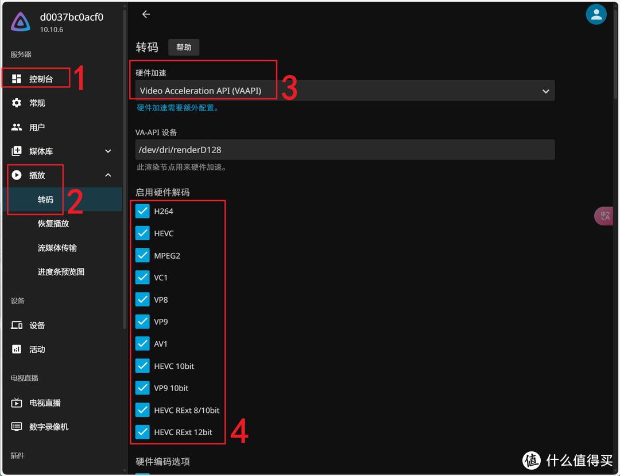This screenshot has height=476, width=620.
Task: Click the VA-API 设备 path input field
Action: (x=344, y=150)
